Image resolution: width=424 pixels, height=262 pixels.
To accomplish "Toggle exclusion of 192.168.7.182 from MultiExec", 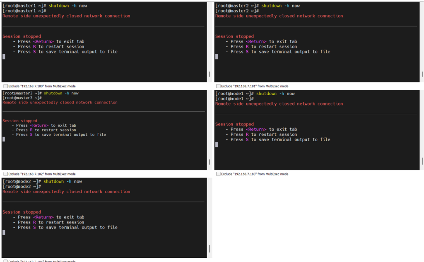I will (x=6, y=174).
